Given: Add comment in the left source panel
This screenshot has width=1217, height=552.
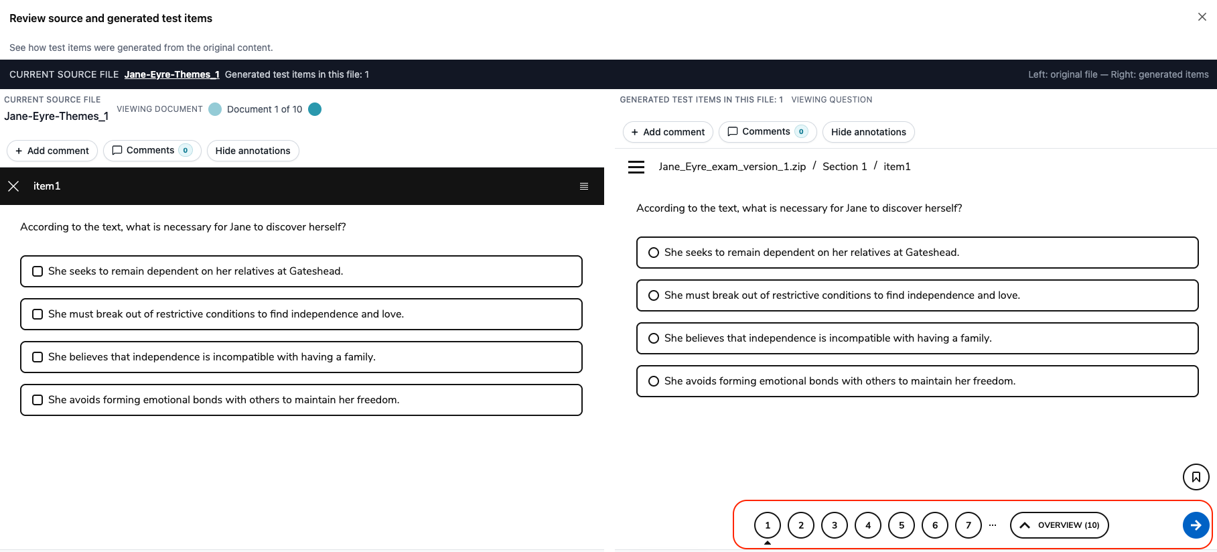Looking at the screenshot, I should tap(52, 151).
